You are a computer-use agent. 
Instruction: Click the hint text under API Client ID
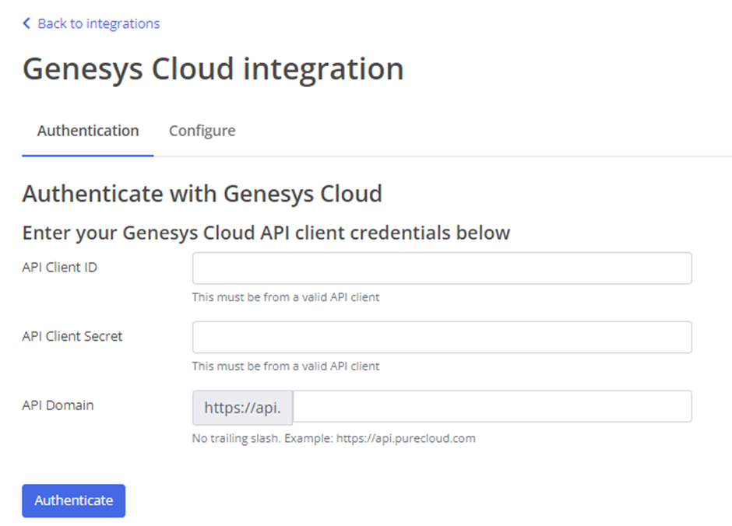tap(286, 297)
